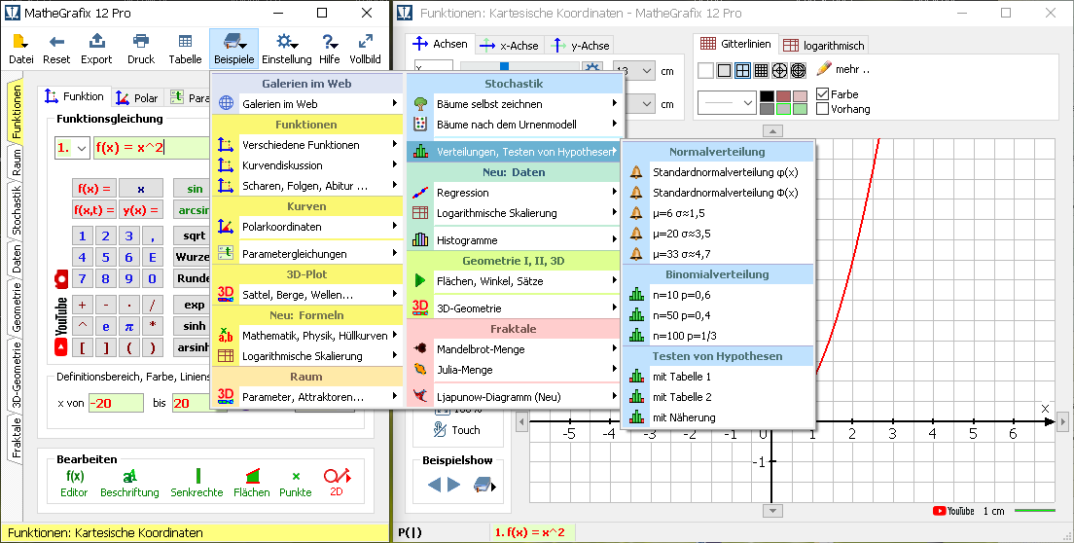Expand the Polarkoordinaten submenu
This screenshot has height=543, width=1074.
[306, 227]
